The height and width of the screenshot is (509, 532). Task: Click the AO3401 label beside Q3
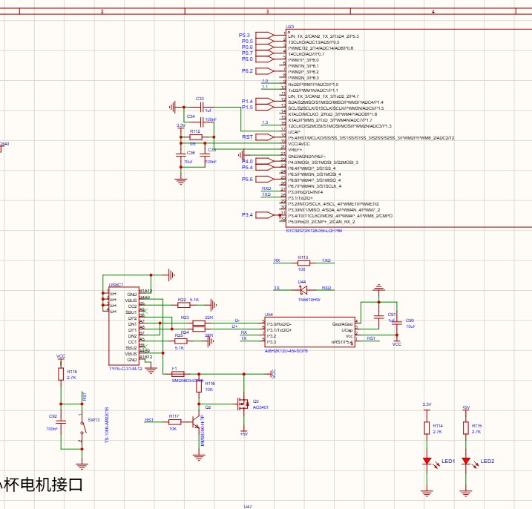(260, 407)
